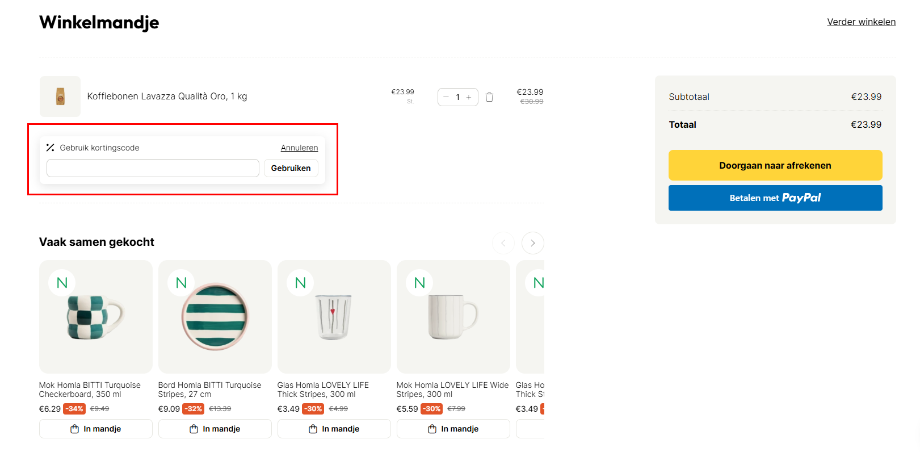Delete Lavazza coffee beans with trash icon
Viewport: 920px width, 452px height.
(x=489, y=97)
